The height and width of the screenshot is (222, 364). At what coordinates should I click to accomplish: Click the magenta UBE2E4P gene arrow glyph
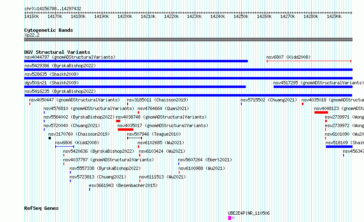pos(231,218)
